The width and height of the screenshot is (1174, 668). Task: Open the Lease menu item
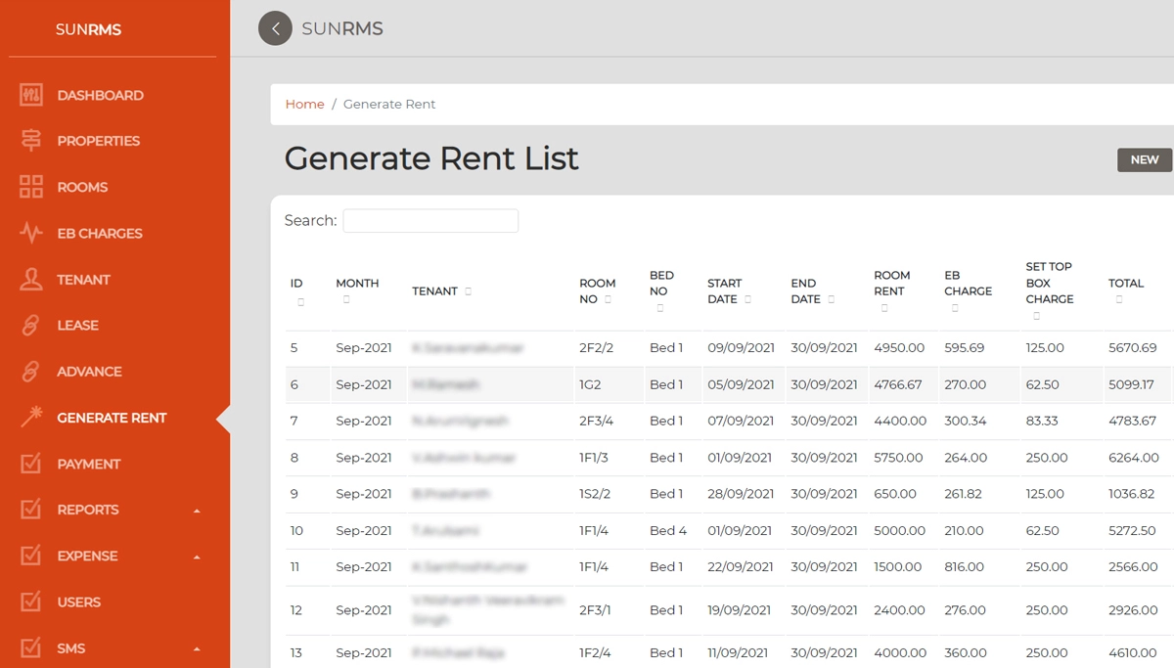tap(77, 325)
